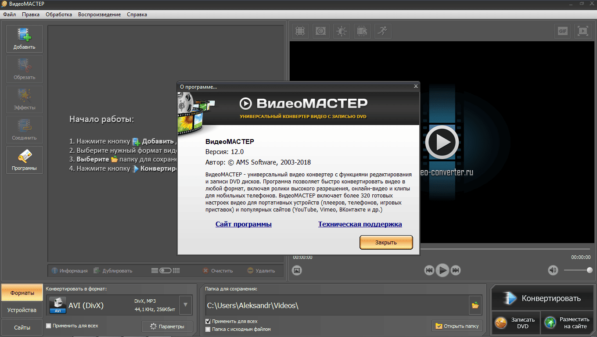The height and width of the screenshot is (337, 597).
Task: Switch to the Устройства tab
Action: coord(22,310)
